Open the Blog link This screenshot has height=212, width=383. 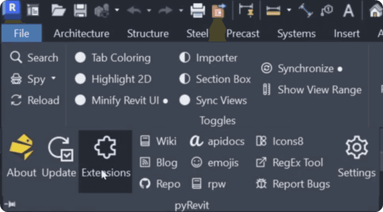tap(159, 163)
